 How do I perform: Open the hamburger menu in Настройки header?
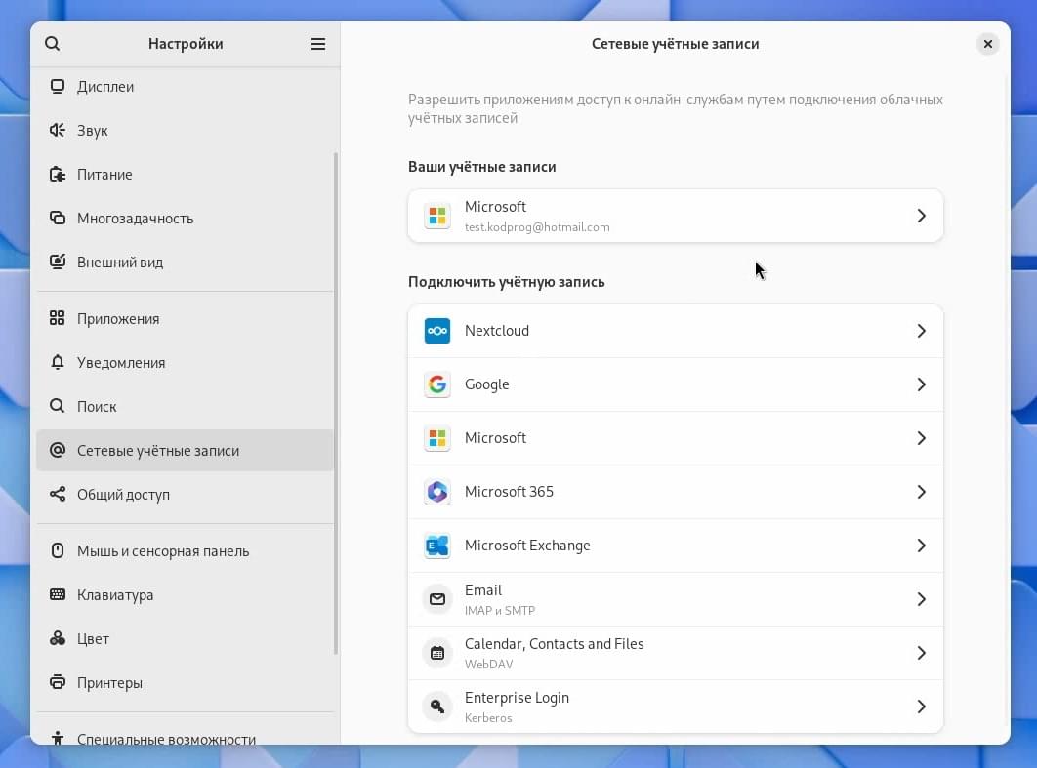click(318, 44)
